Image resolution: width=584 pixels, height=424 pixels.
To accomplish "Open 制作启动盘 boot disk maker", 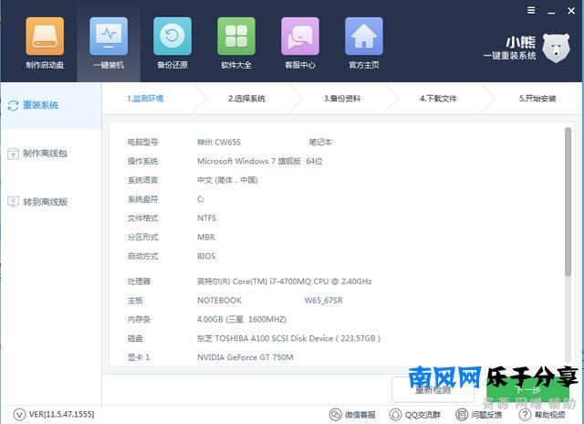I will pyautogui.click(x=45, y=43).
